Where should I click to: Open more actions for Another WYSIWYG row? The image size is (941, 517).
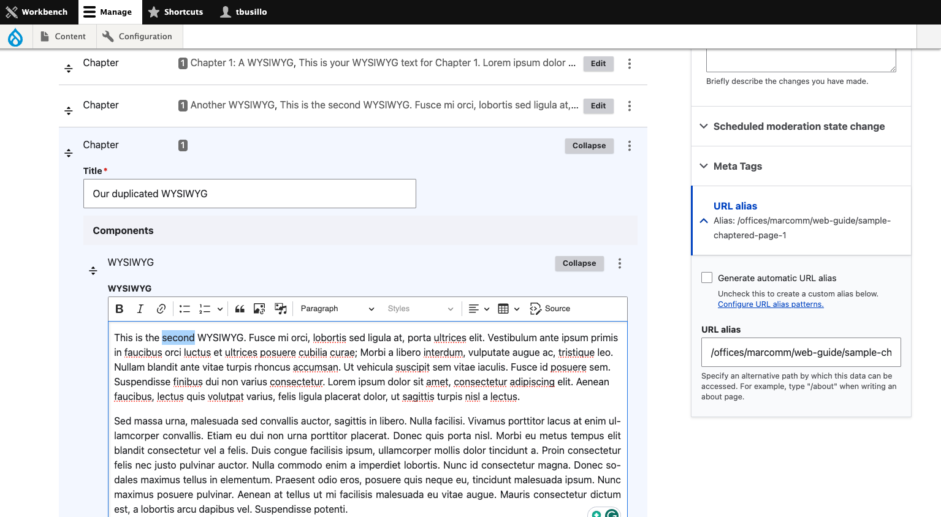point(630,106)
